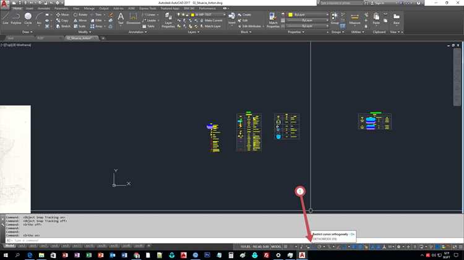The height and width of the screenshot is (260, 464).
Task: Click MODEL space button in status bar
Action: point(276,246)
